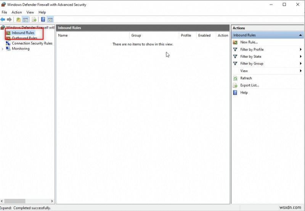
Task: Select Inbound Rules in the tree
Action: pyautogui.click(x=23, y=33)
